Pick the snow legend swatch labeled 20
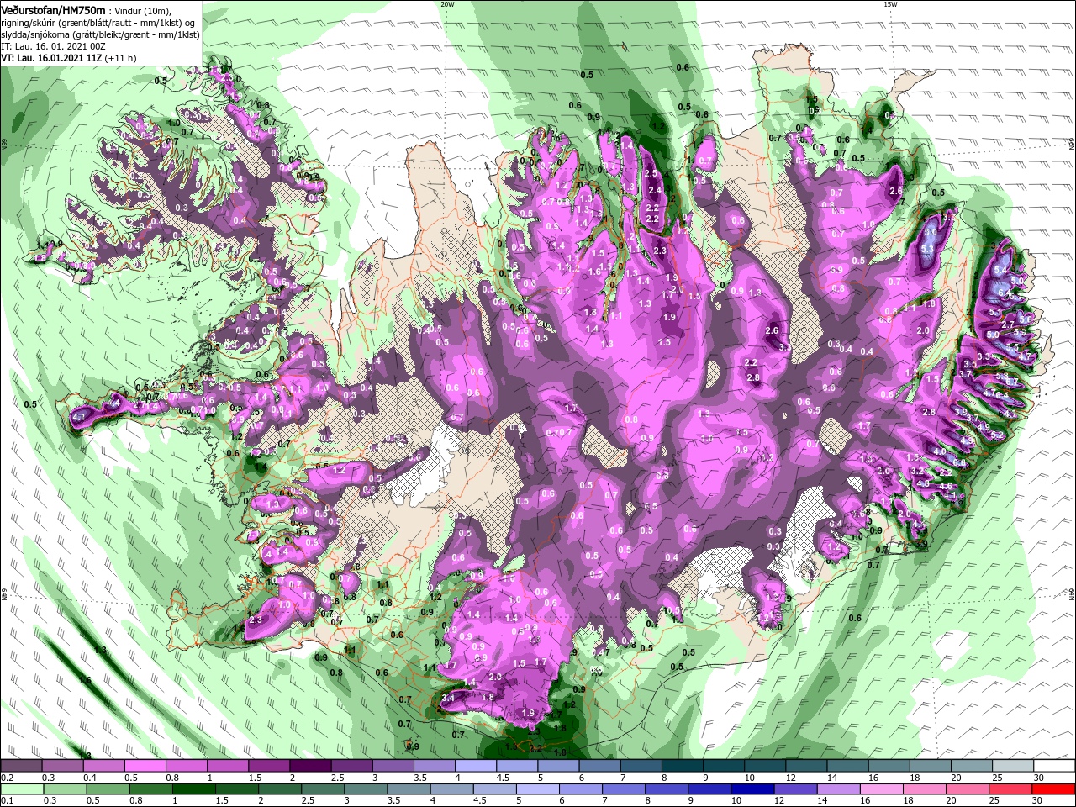Image resolution: width=1076 pixels, height=807 pixels. (973, 766)
